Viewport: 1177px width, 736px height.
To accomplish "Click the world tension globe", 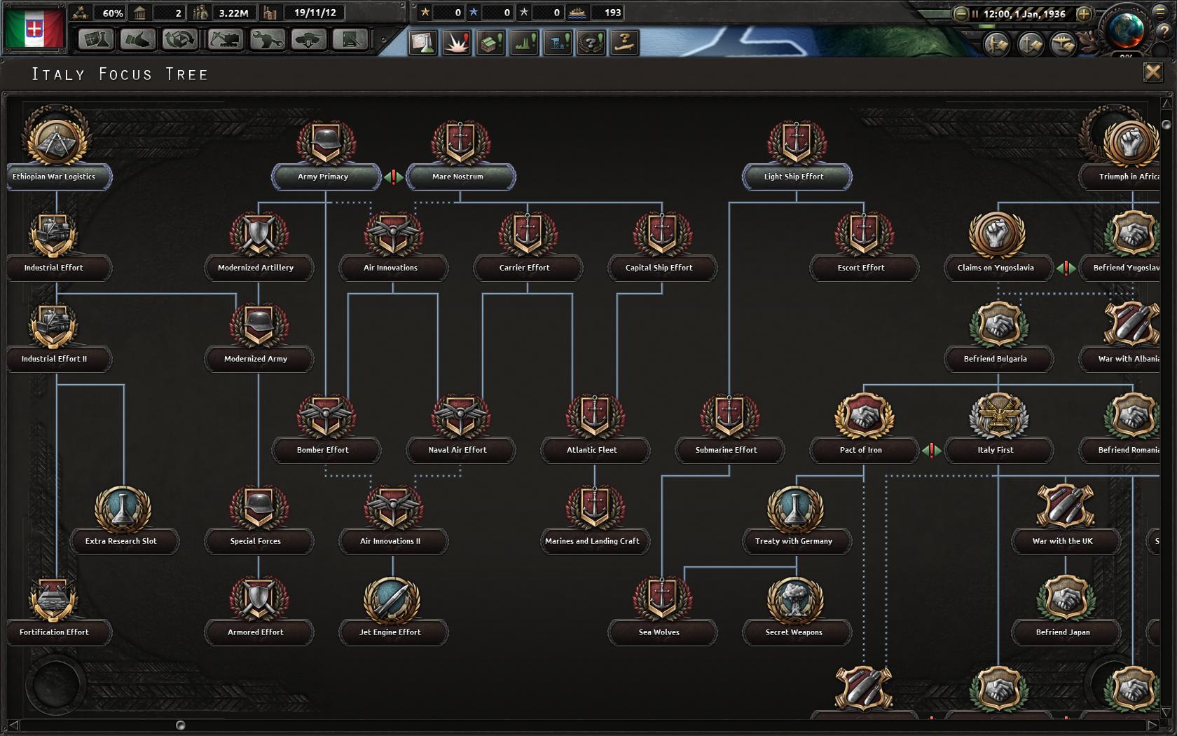I will 1126,29.
